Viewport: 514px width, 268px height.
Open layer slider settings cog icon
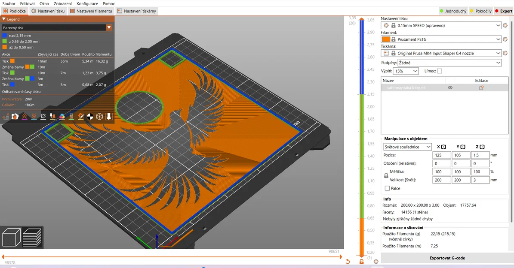(x=376, y=262)
